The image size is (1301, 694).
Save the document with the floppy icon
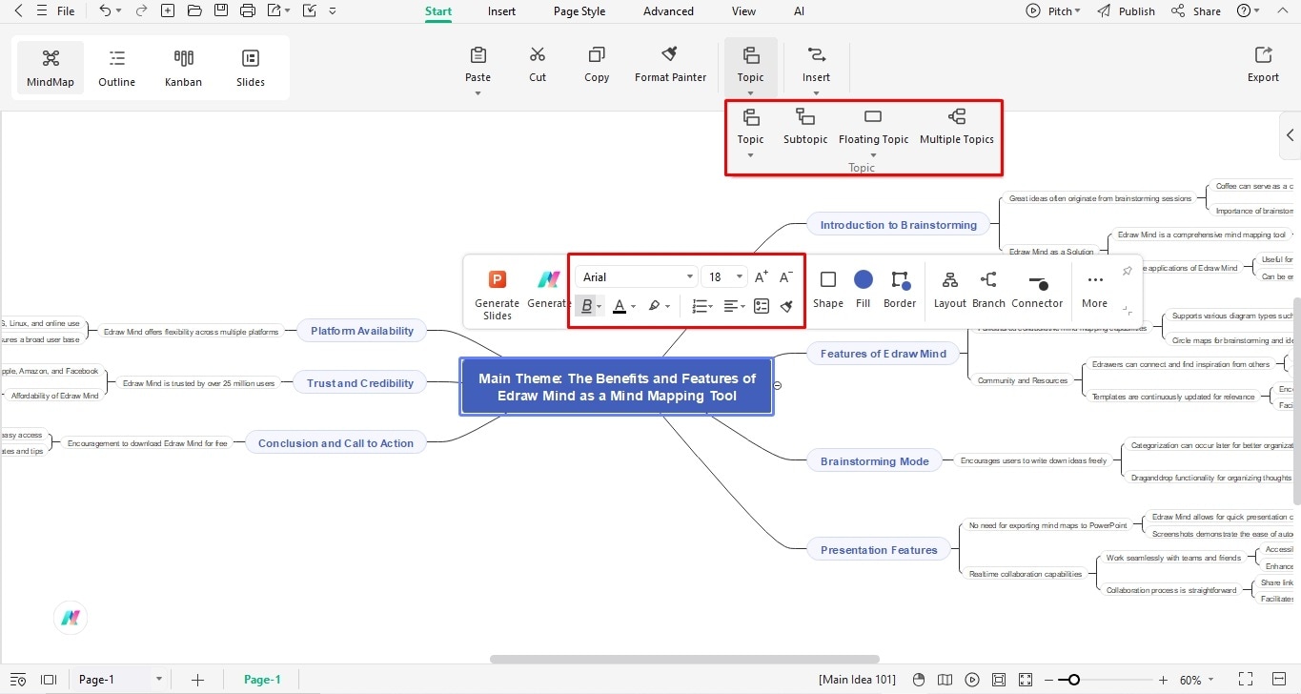(221, 10)
